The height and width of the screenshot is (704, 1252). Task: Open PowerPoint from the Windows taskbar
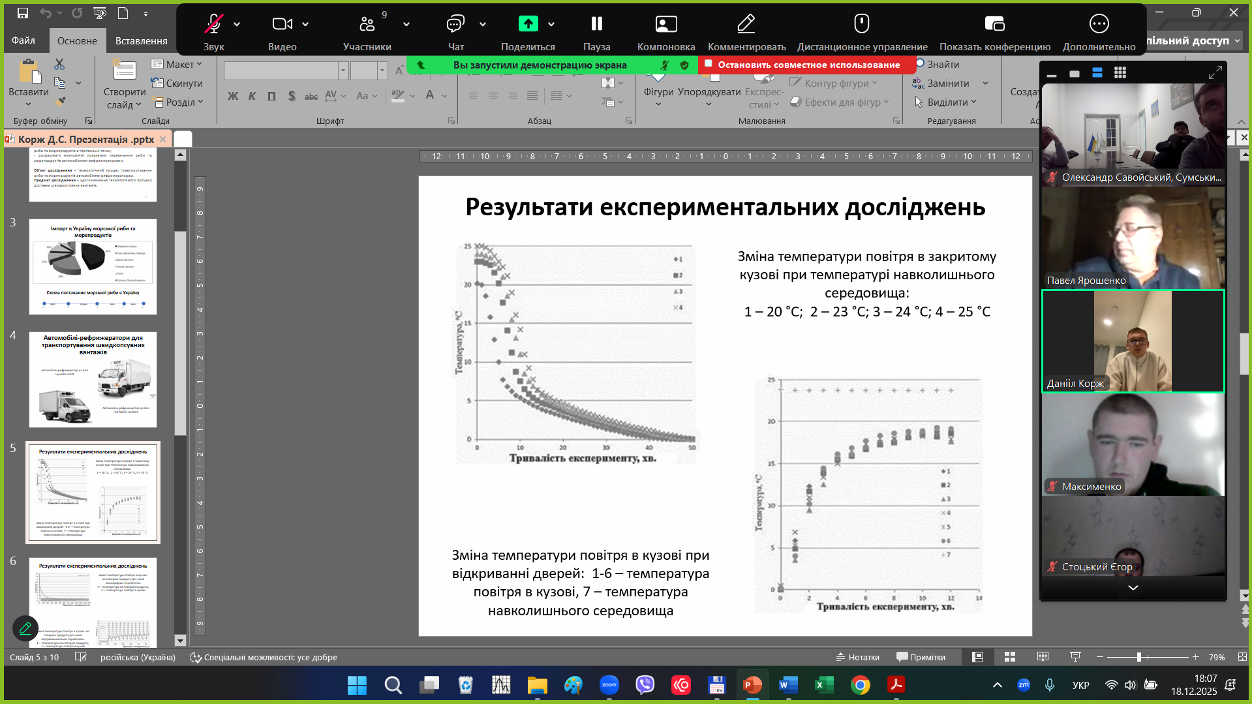click(x=752, y=685)
